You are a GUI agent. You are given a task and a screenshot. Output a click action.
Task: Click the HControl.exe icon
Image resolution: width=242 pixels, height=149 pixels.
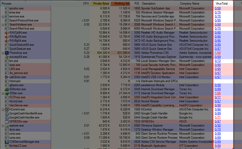coord(7,109)
